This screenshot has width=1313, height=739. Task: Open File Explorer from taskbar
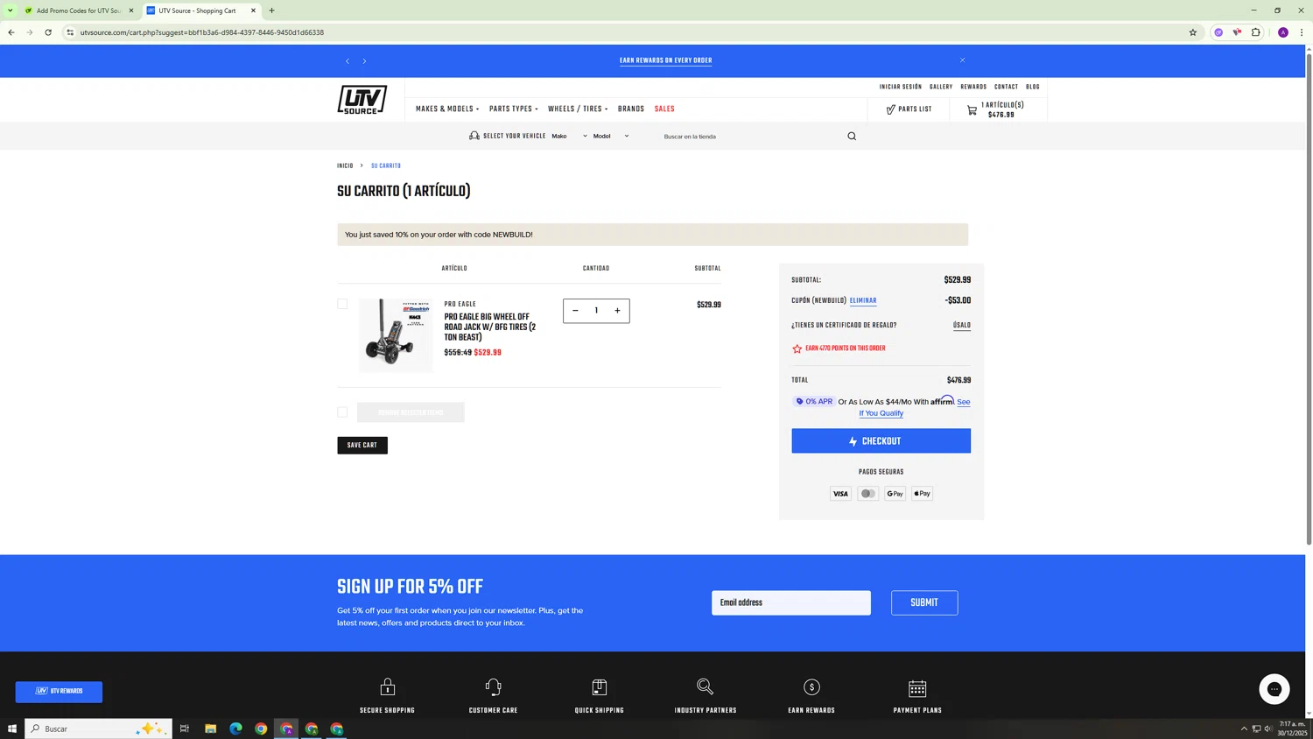click(210, 728)
